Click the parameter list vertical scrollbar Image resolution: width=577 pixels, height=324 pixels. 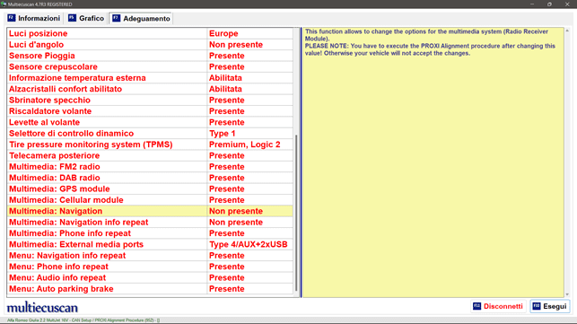coord(296,213)
